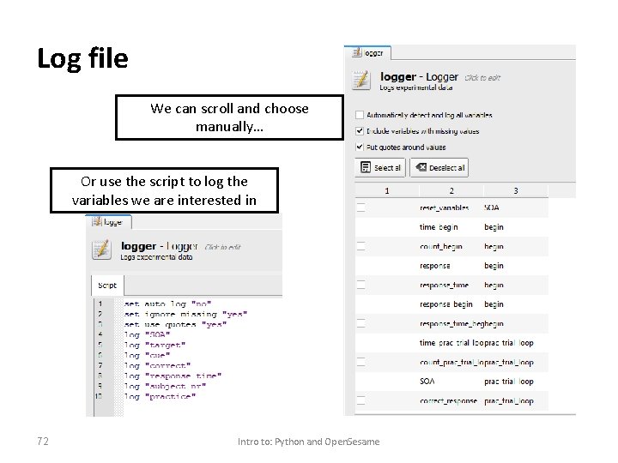Click 'Click to edit' beside right panel logger title
The height and width of the screenshot is (463, 618).
(482, 78)
